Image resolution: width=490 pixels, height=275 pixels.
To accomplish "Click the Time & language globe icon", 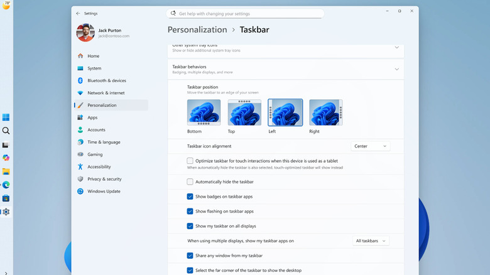I will point(80,142).
